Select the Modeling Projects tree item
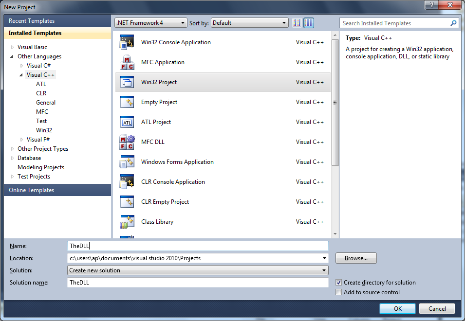This screenshot has height=321, width=465. coord(41,167)
